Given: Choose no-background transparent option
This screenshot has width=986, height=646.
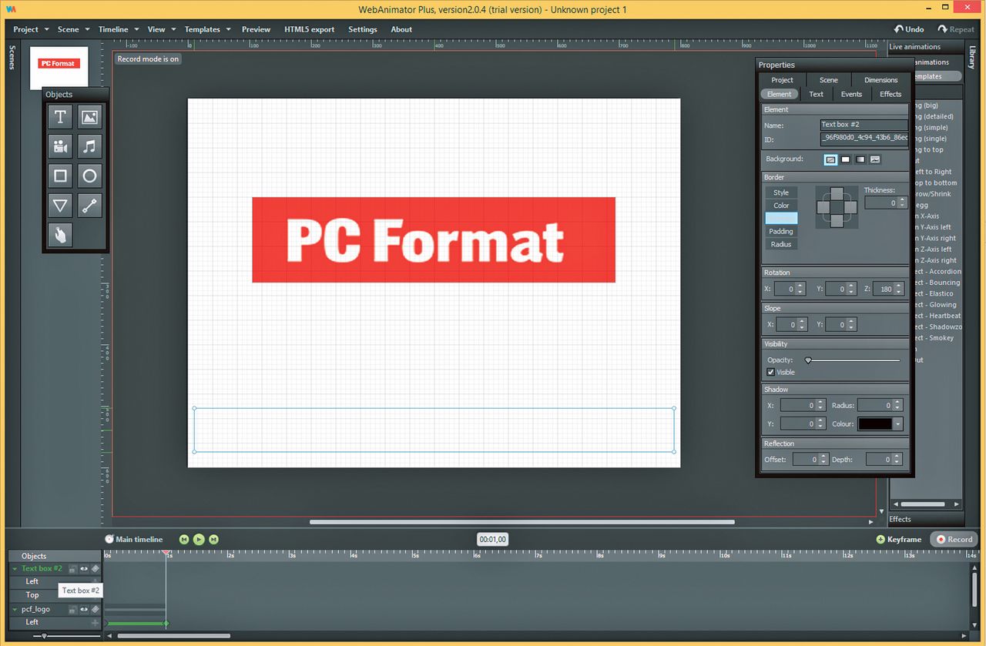Looking at the screenshot, I should (x=830, y=159).
